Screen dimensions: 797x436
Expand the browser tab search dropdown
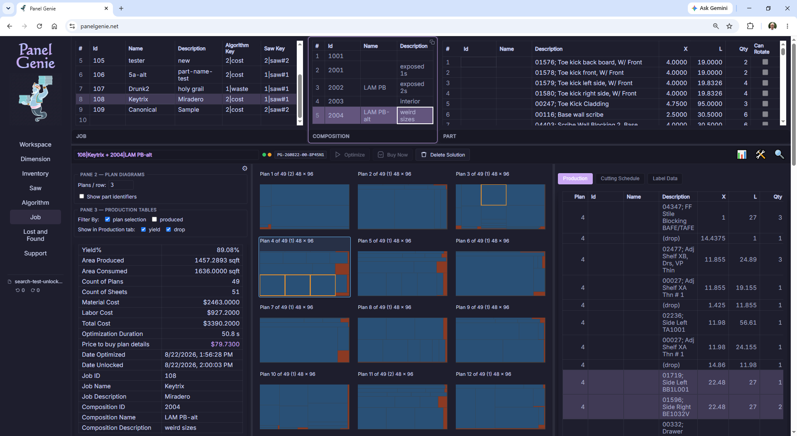click(x=8, y=8)
